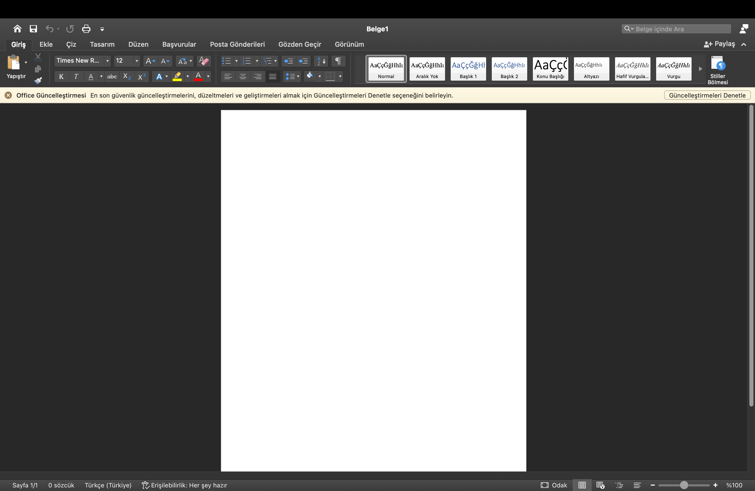Screen dimensions: 755x491
Task: Click the Cut scissors icon
Action: coord(38,57)
